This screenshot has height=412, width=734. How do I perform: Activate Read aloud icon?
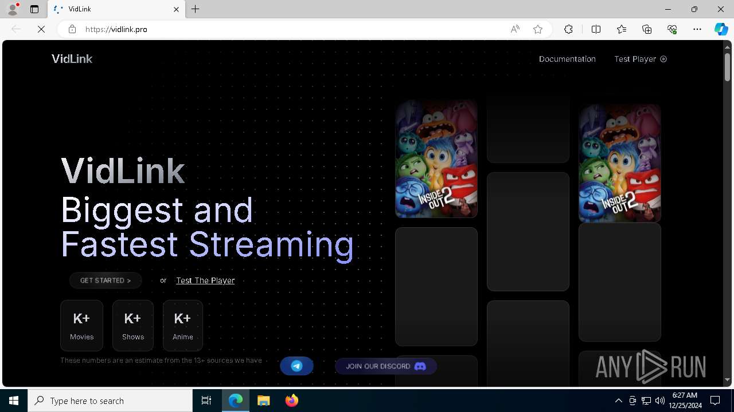[515, 29]
